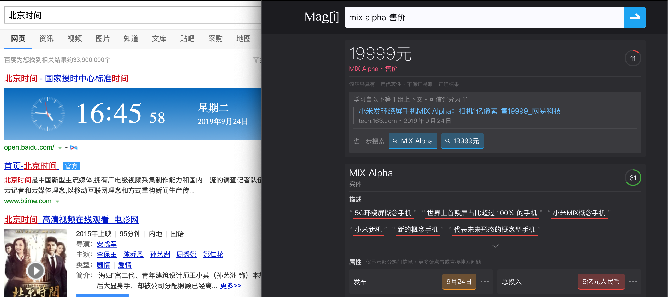Click the 官方 badge next to 首页-北京时间
This screenshot has width=668, height=297.
tap(71, 166)
